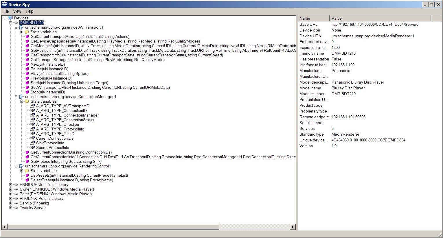Expand the Serviio (Phoenix) device node

coord(11,203)
